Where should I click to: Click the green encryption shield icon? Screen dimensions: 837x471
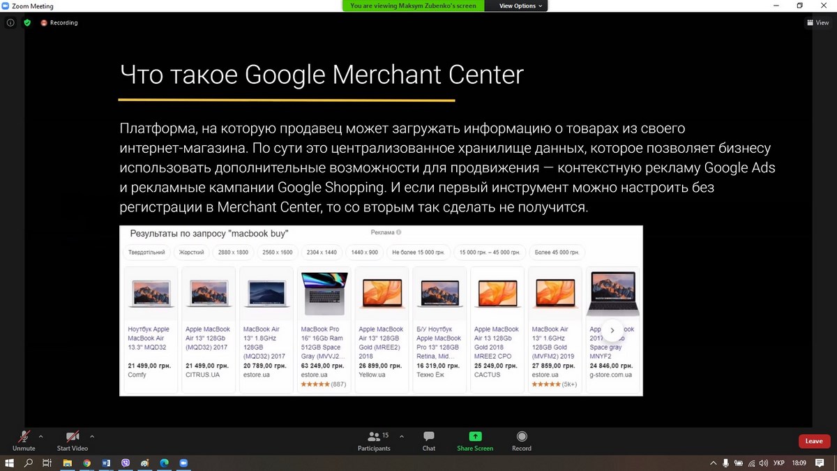coord(27,22)
